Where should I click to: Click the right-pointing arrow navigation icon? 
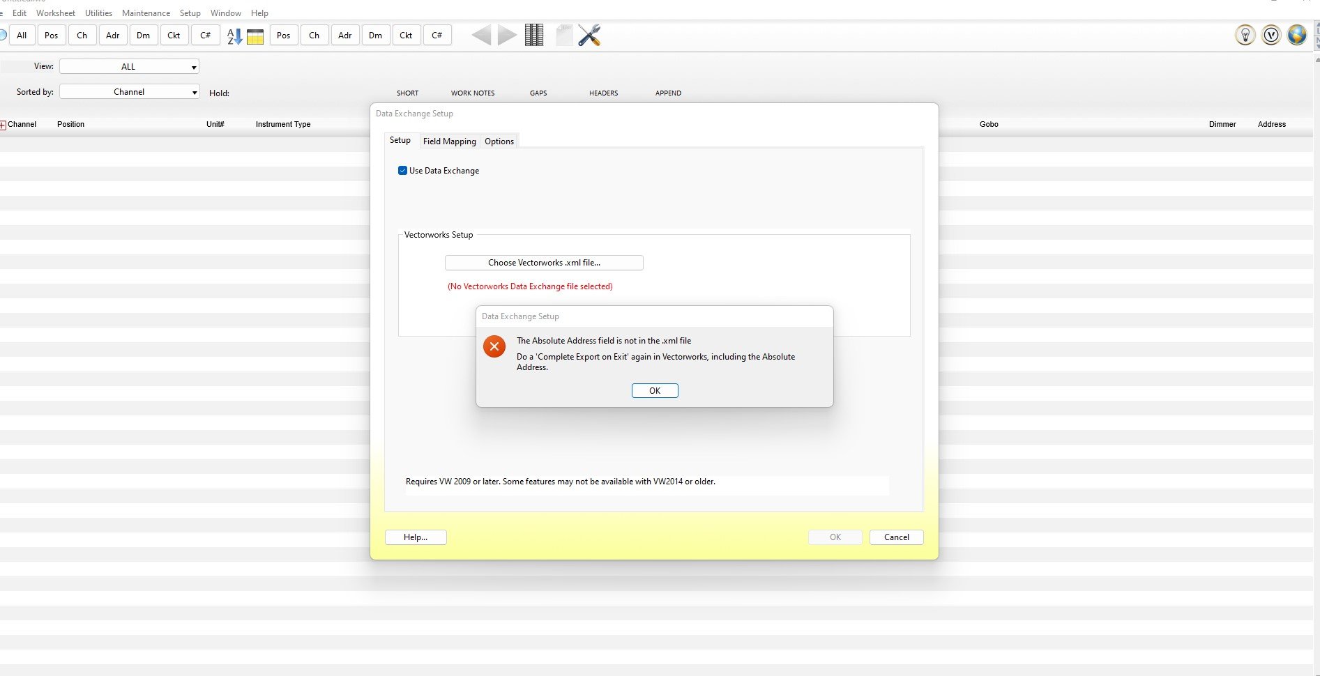click(x=507, y=35)
